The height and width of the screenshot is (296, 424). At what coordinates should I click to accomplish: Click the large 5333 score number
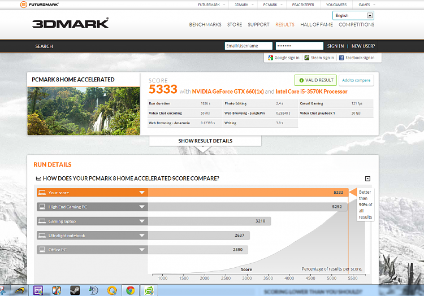point(163,89)
